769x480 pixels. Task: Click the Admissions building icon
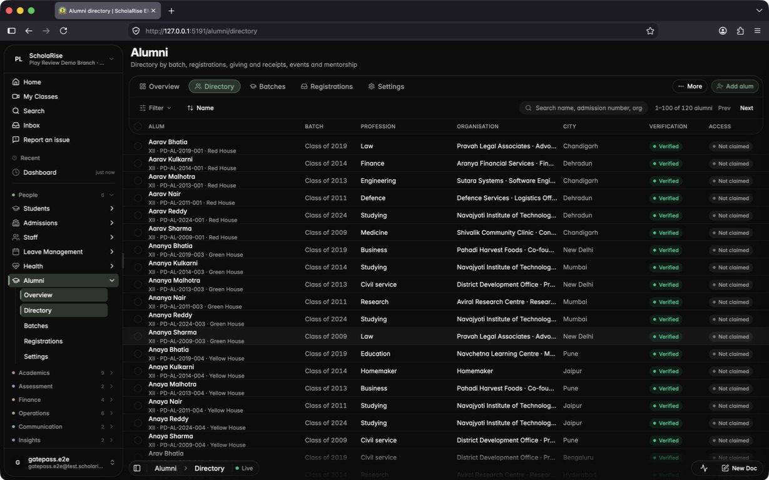pos(16,222)
